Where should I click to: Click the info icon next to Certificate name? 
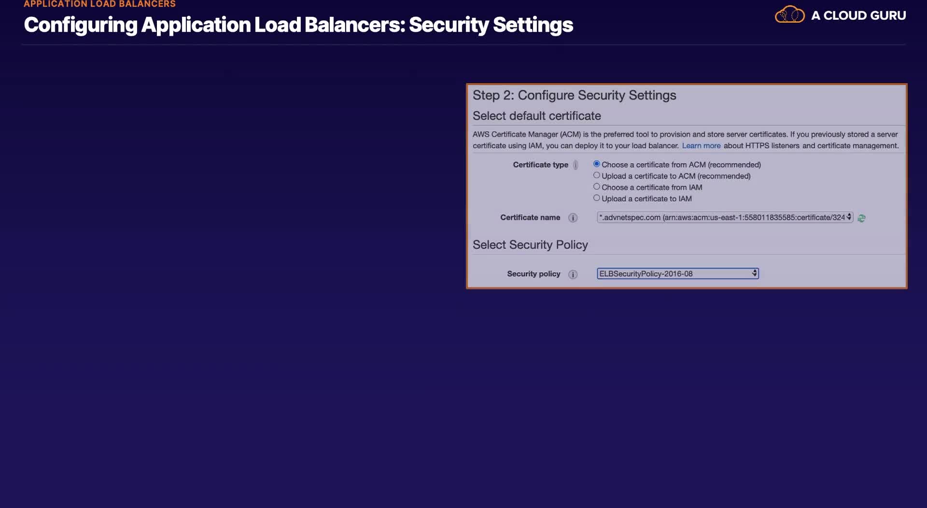click(x=573, y=218)
